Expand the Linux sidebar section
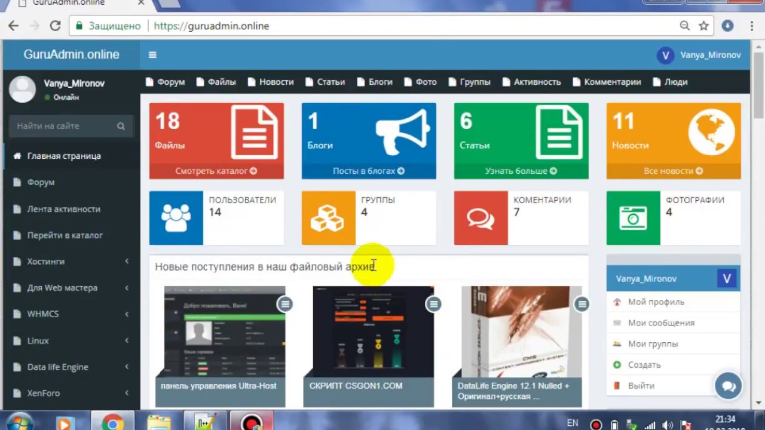The height and width of the screenshot is (430, 765). (x=71, y=340)
